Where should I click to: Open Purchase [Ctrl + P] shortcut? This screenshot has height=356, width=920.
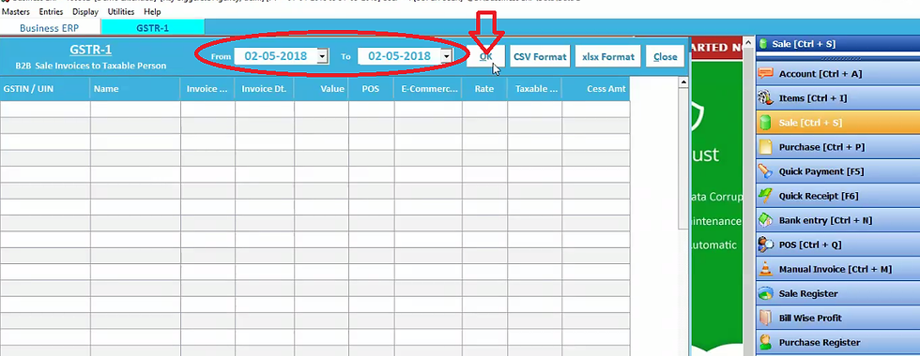click(x=837, y=147)
